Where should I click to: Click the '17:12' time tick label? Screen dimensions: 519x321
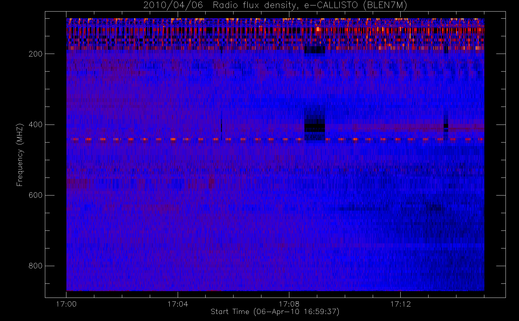[400, 304]
